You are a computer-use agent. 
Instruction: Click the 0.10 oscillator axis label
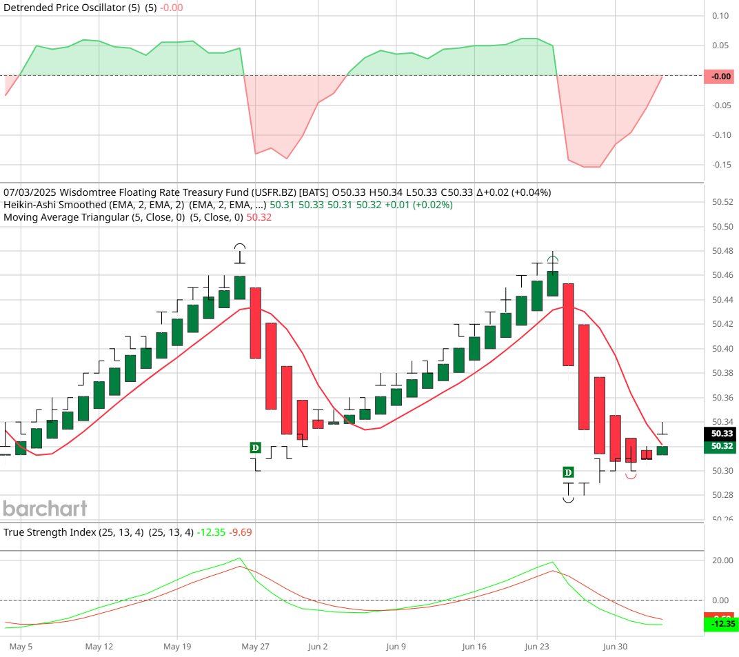[x=720, y=16]
